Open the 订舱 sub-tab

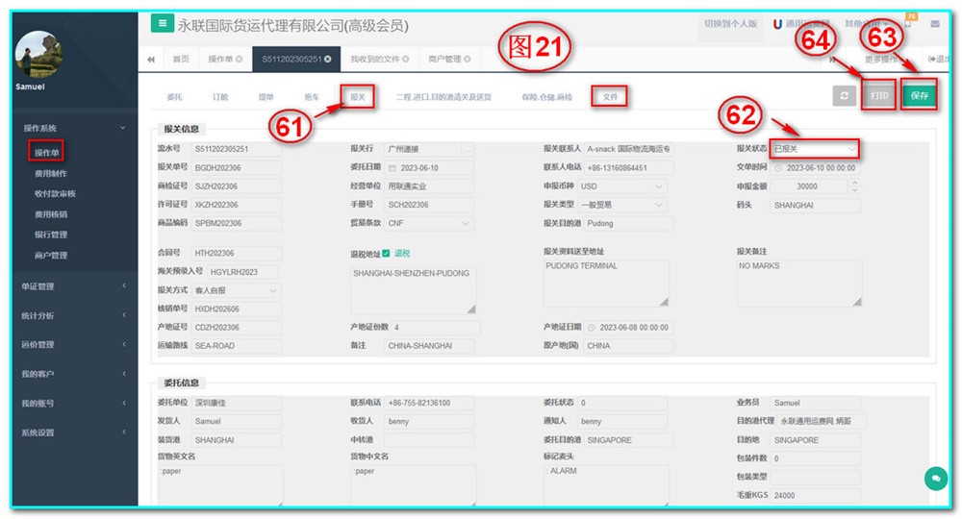tap(220, 97)
